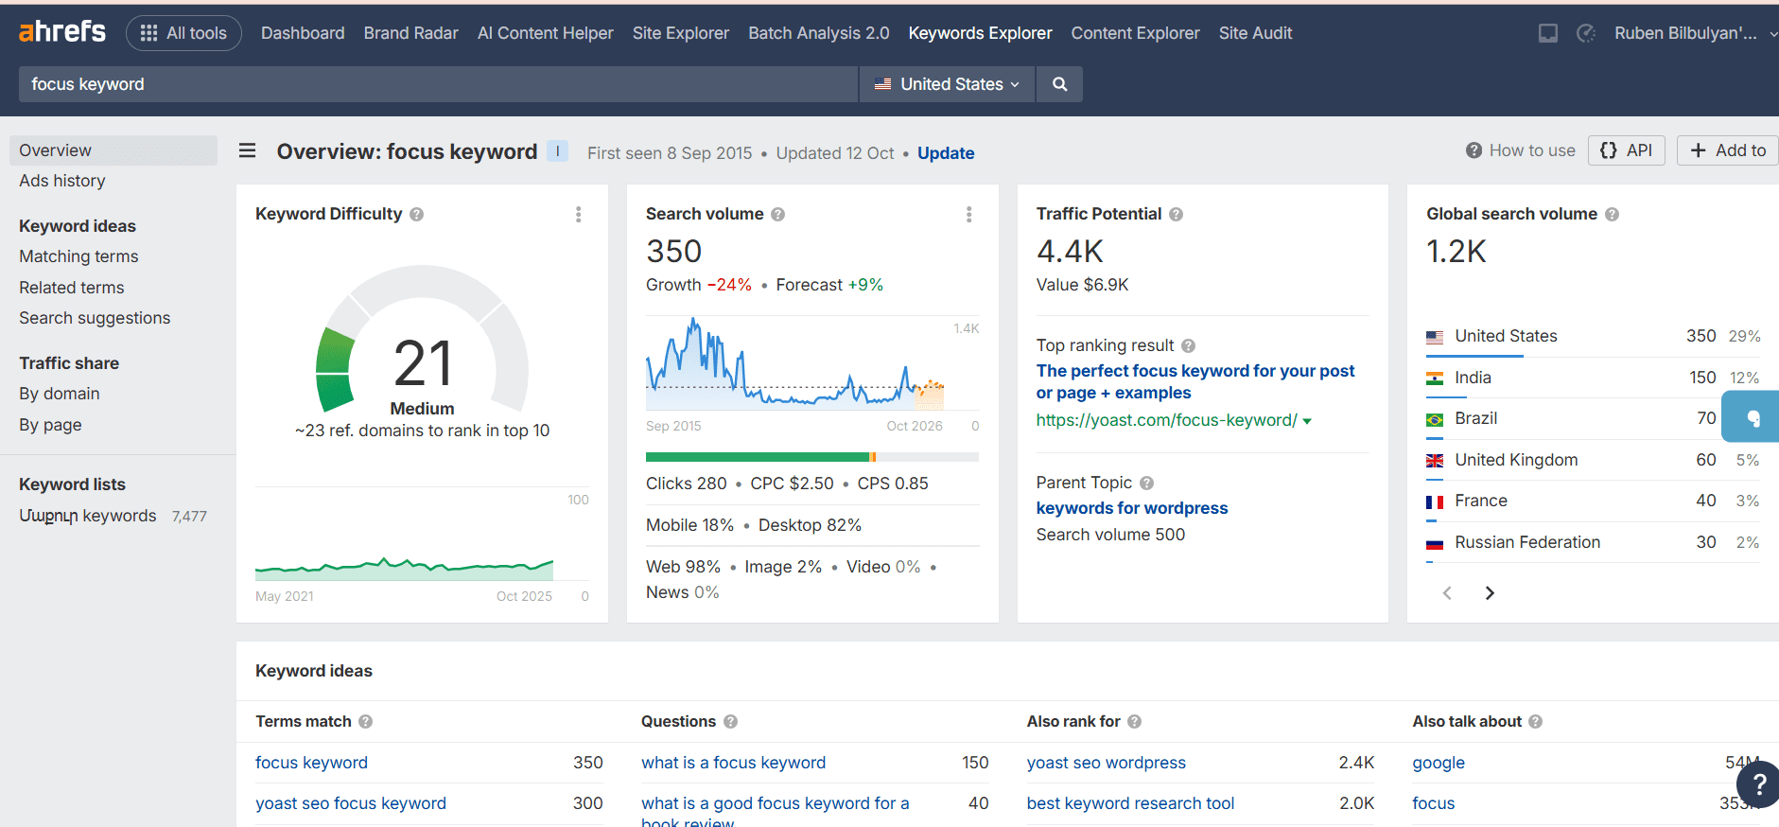The height and width of the screenshot is (827, 1779).
Task: Click the magnifier search button
Action: pos(1059,84)
